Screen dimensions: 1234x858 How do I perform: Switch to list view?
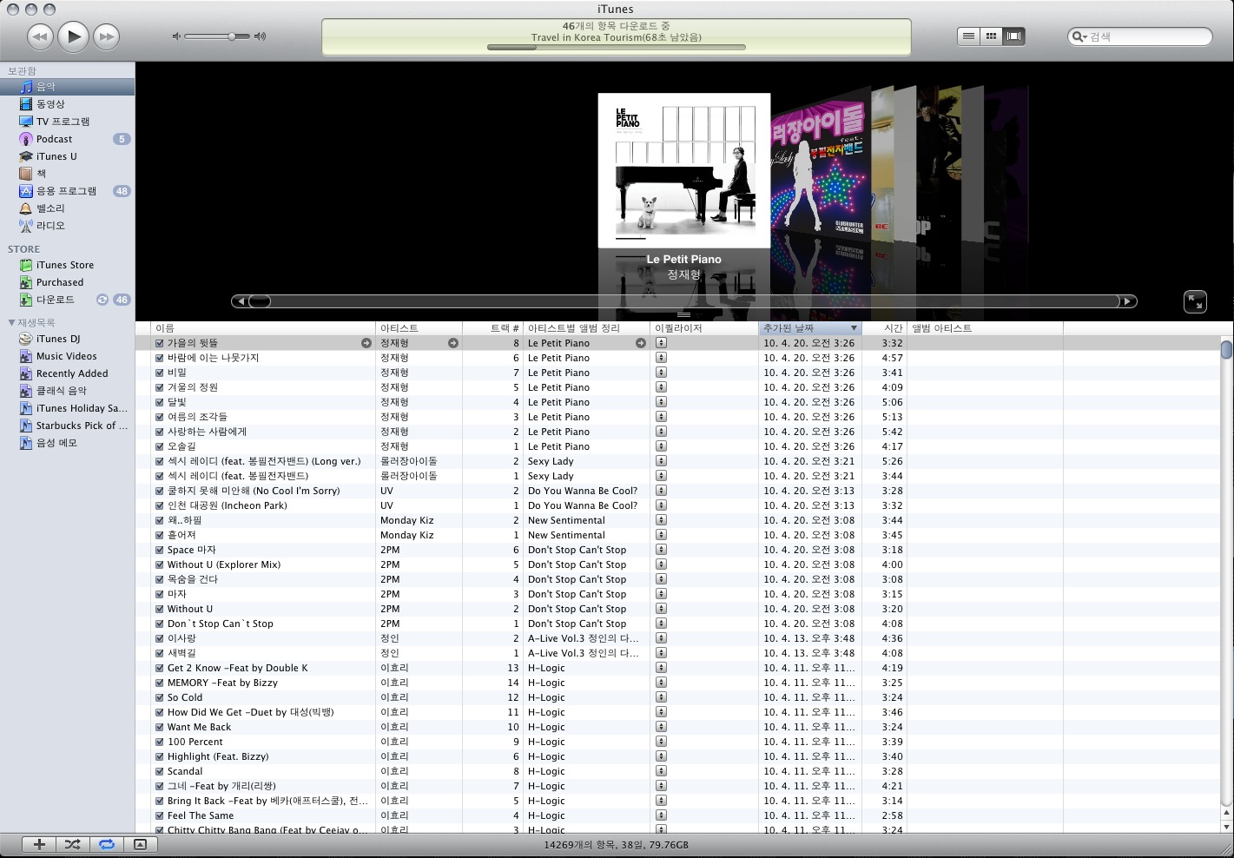[x=968, y=36]
